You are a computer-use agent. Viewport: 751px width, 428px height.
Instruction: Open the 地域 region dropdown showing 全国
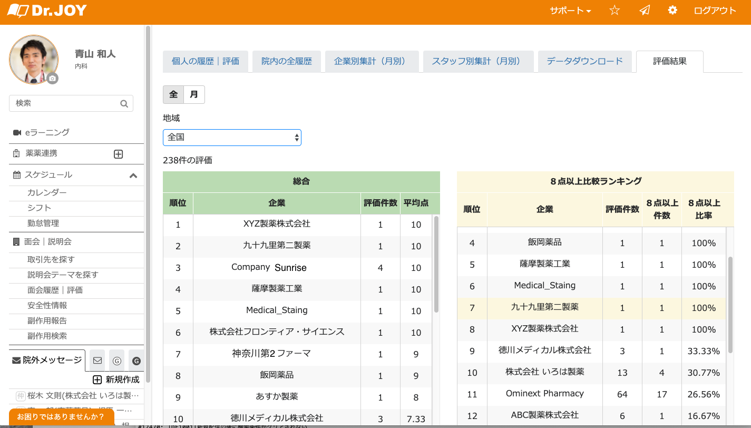[x=232, y=137]
